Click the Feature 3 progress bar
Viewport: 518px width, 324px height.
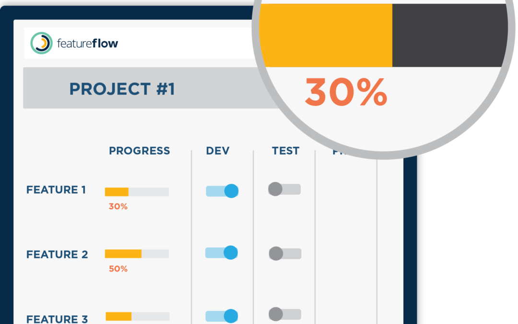point(137,316)
